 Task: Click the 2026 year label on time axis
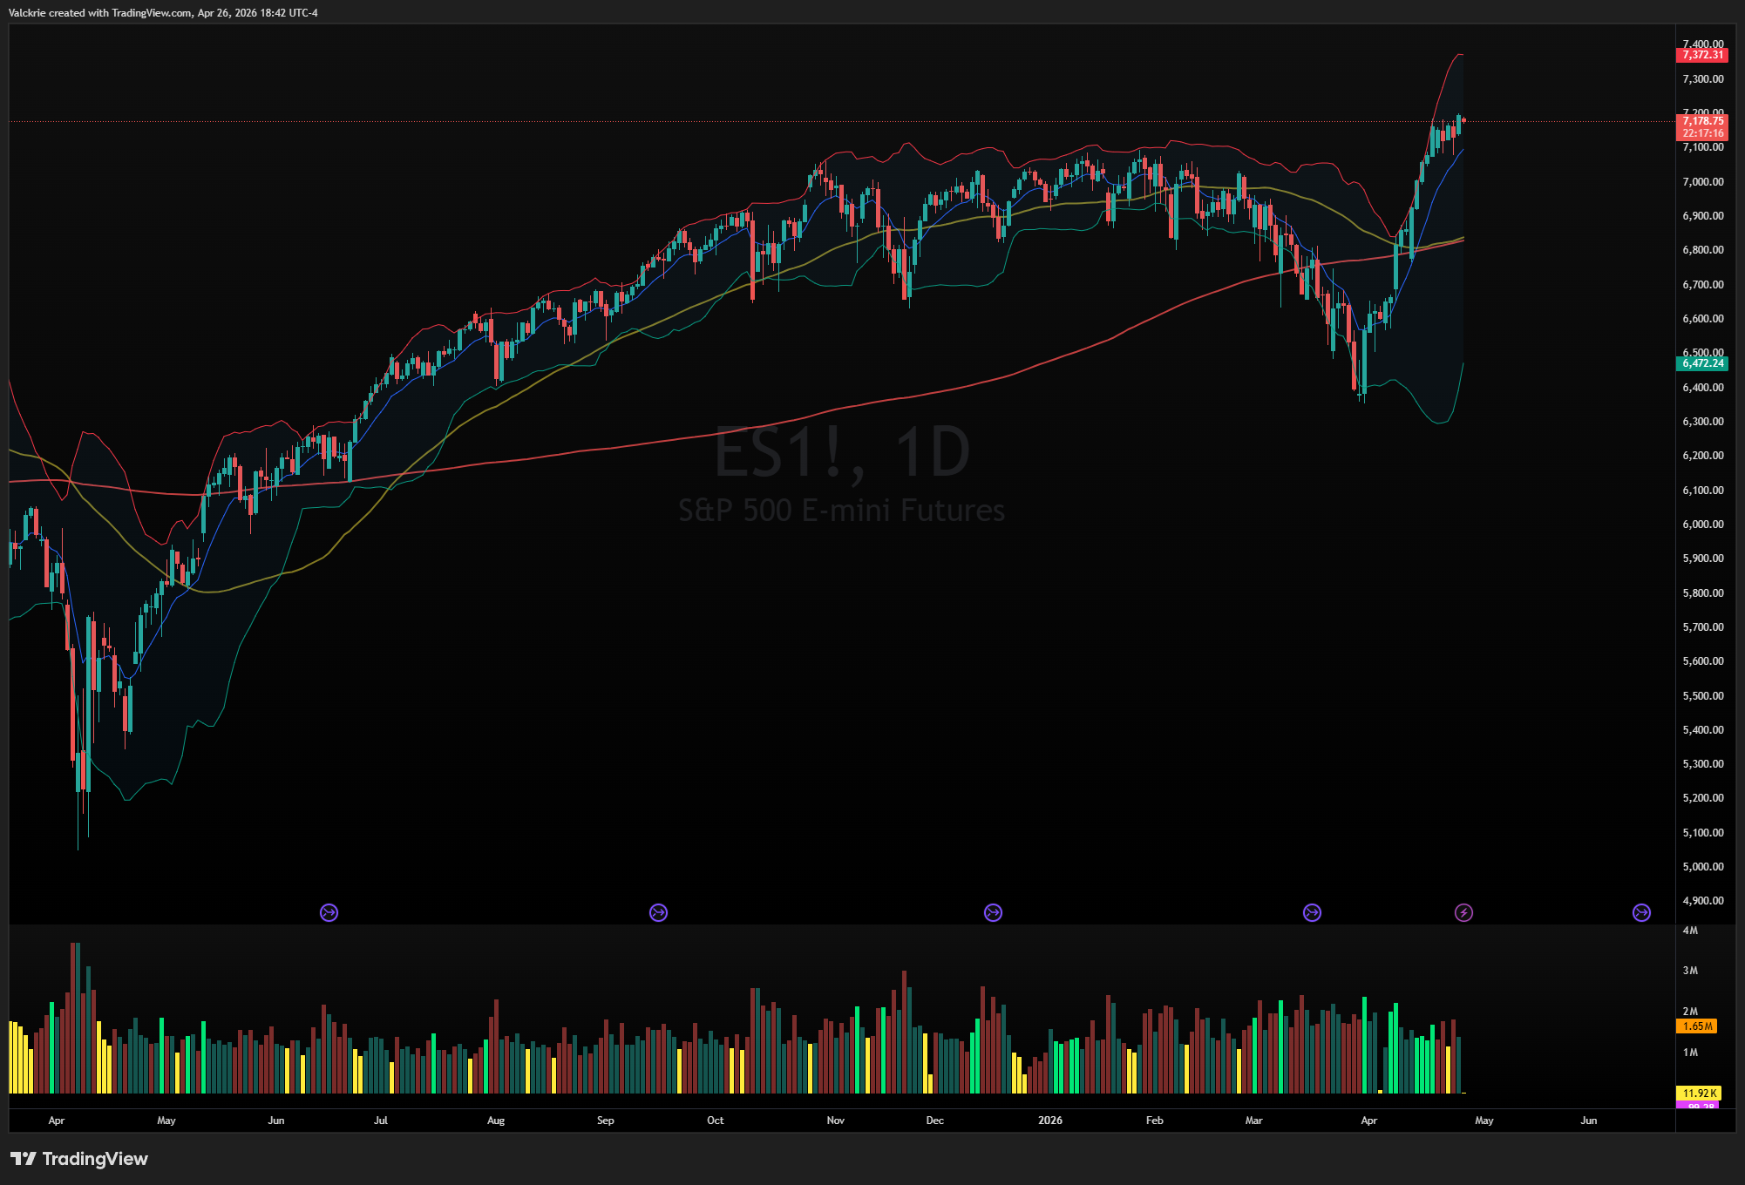click(1049, 1121)
